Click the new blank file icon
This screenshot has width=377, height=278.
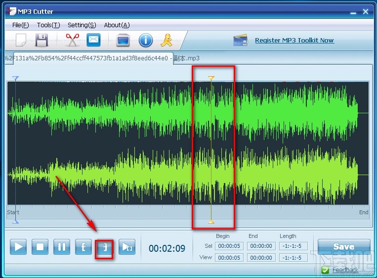click(21, 40)
